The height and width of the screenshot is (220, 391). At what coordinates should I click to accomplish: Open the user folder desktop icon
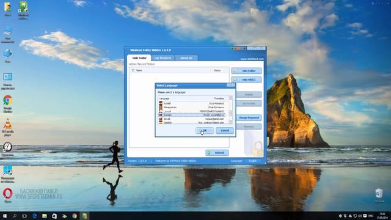(x=8, y=9)
